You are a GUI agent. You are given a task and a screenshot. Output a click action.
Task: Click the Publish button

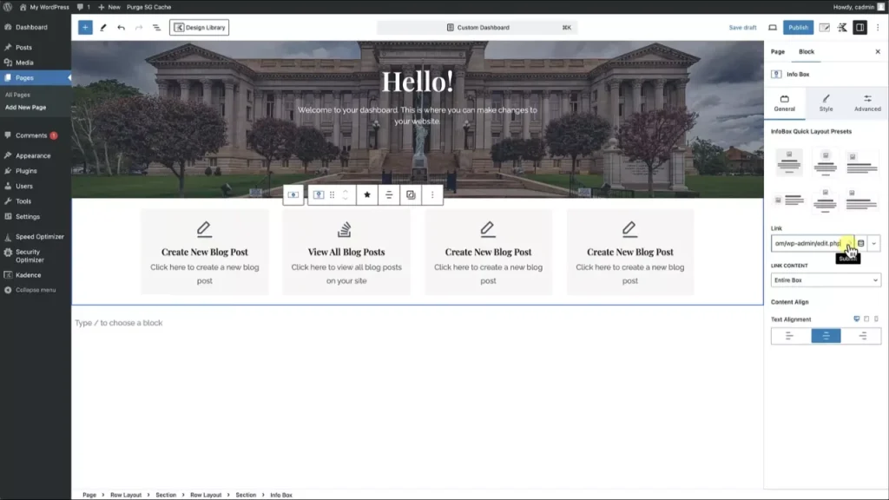pos(797,27)
